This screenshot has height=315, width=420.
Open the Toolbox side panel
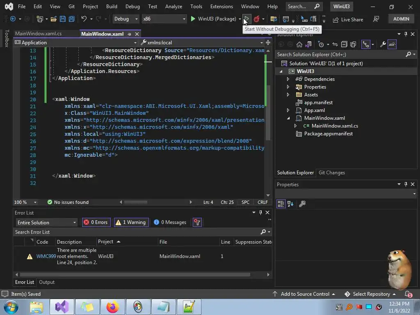pos(7,38)
